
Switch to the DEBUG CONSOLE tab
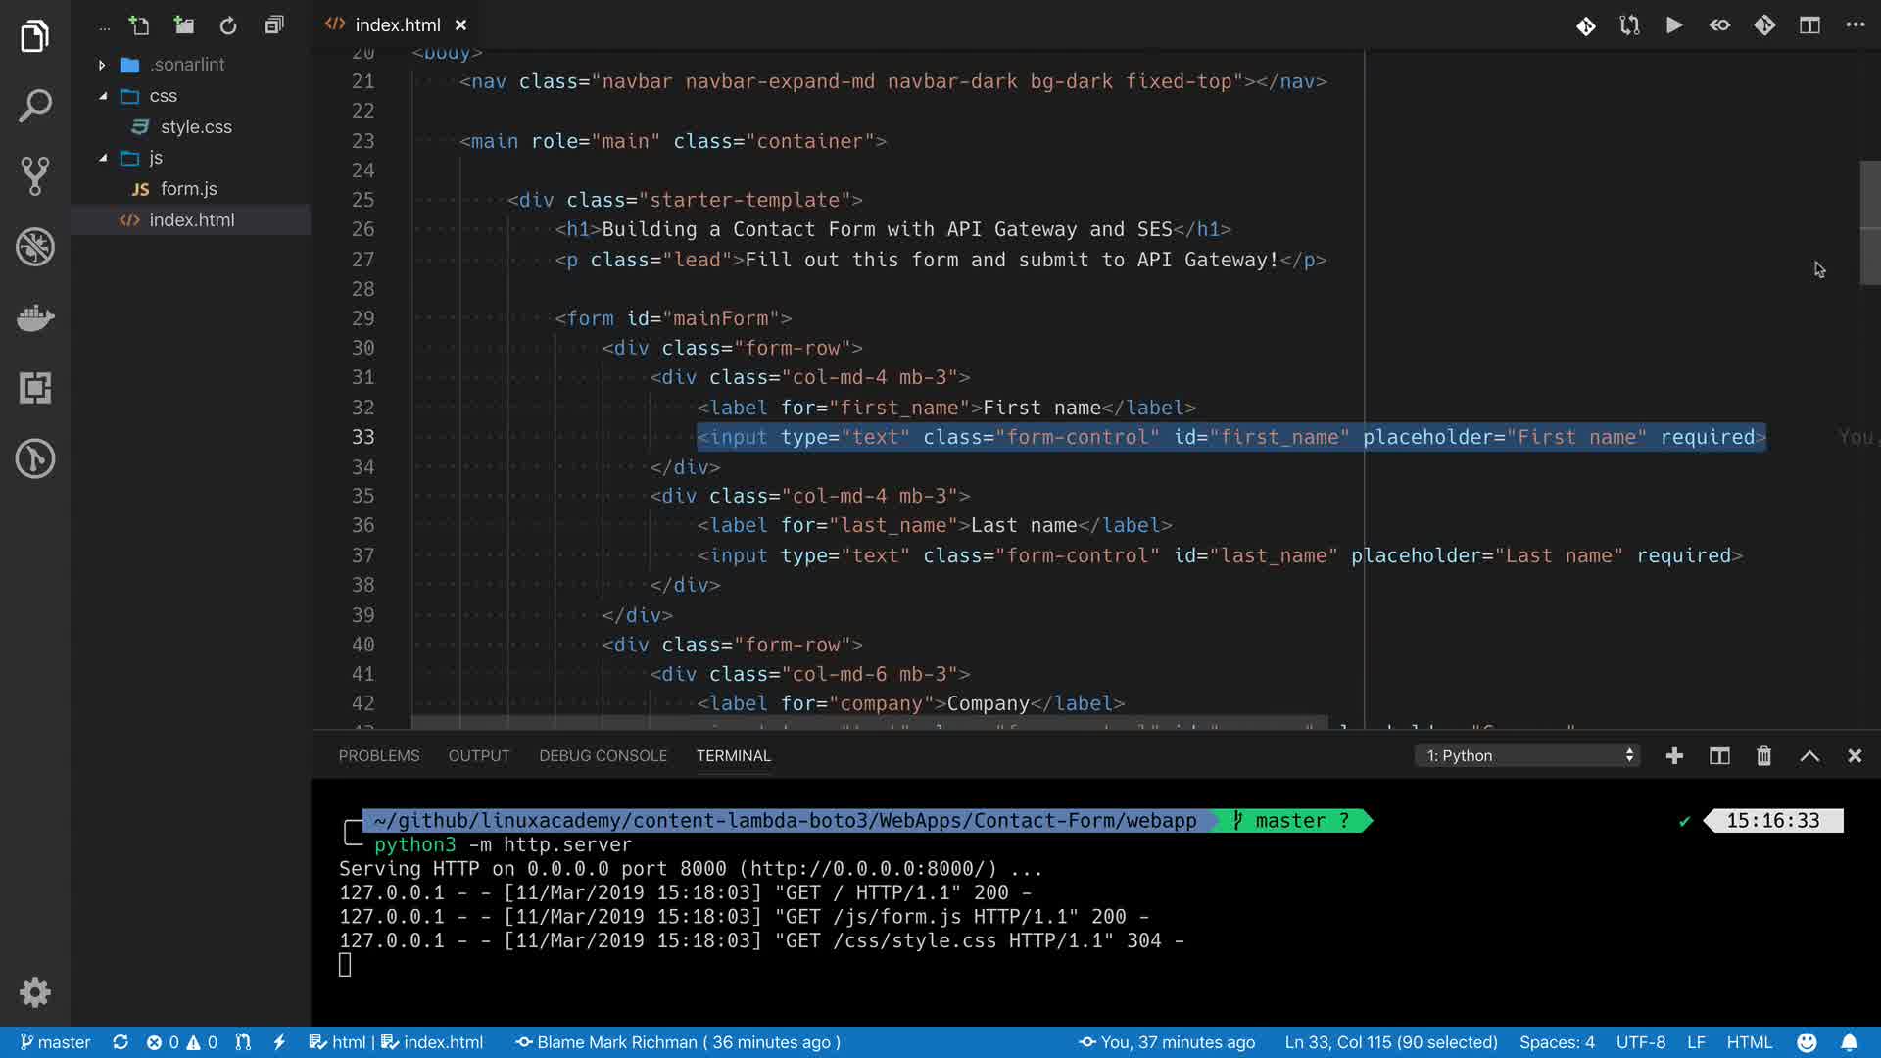tap(603, 756)
